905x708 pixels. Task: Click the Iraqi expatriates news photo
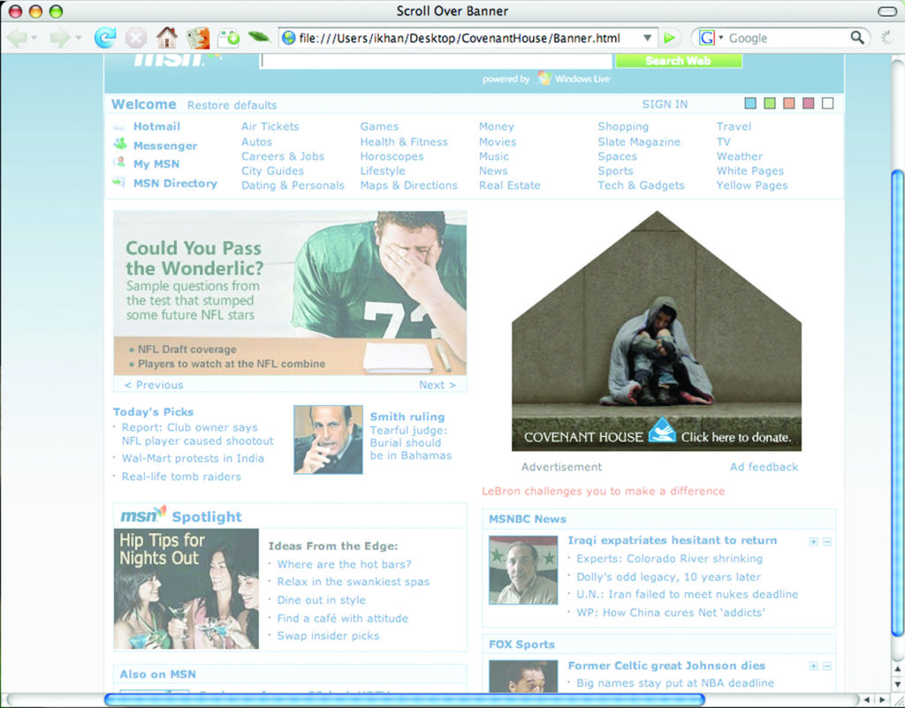tap(523, 569)
